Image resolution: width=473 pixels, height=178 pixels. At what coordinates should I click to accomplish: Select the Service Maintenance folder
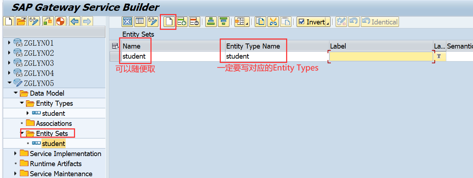[x=61, y=174]
